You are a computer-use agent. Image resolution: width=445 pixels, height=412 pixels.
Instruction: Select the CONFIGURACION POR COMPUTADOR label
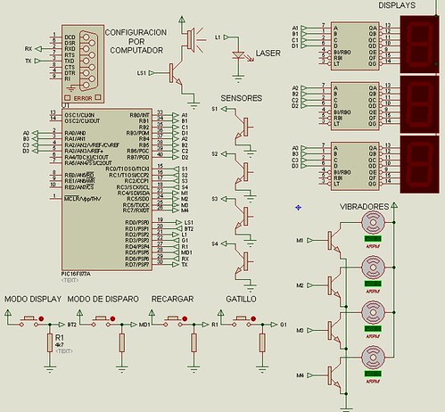coord(136,41)
